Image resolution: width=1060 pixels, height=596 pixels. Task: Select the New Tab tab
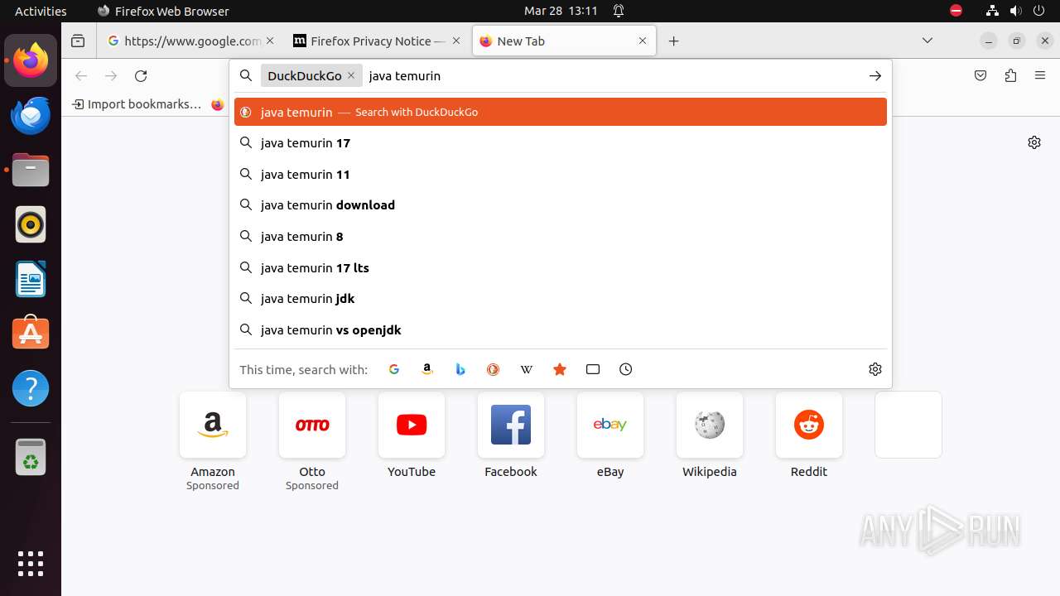click(x=565, y=41)
